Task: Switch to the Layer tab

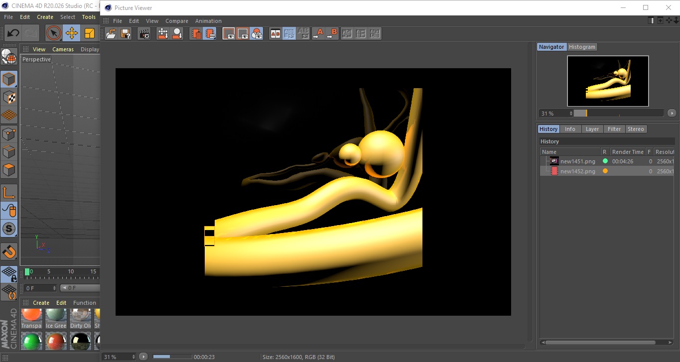Action: tap(592, 129)
